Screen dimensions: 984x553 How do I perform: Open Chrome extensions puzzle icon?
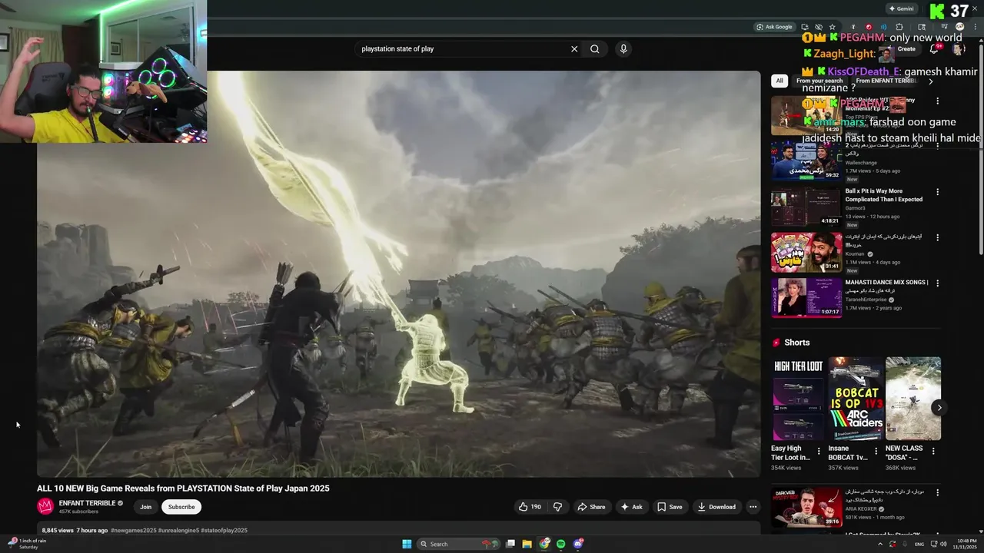tap(899, 27)
